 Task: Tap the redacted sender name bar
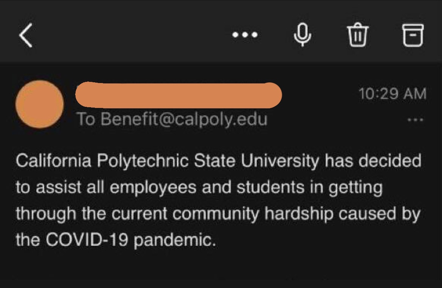(178, 94)
